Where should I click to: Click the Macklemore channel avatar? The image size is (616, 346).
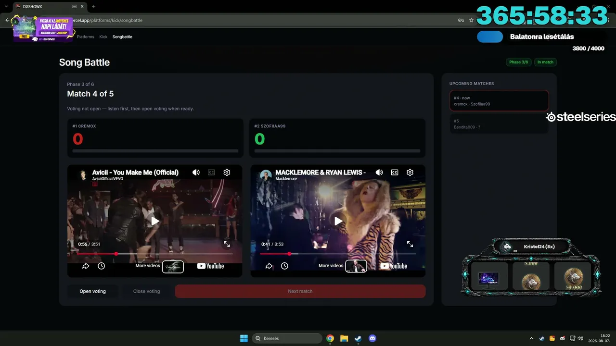pyautogui.click(x=266, y=175)
